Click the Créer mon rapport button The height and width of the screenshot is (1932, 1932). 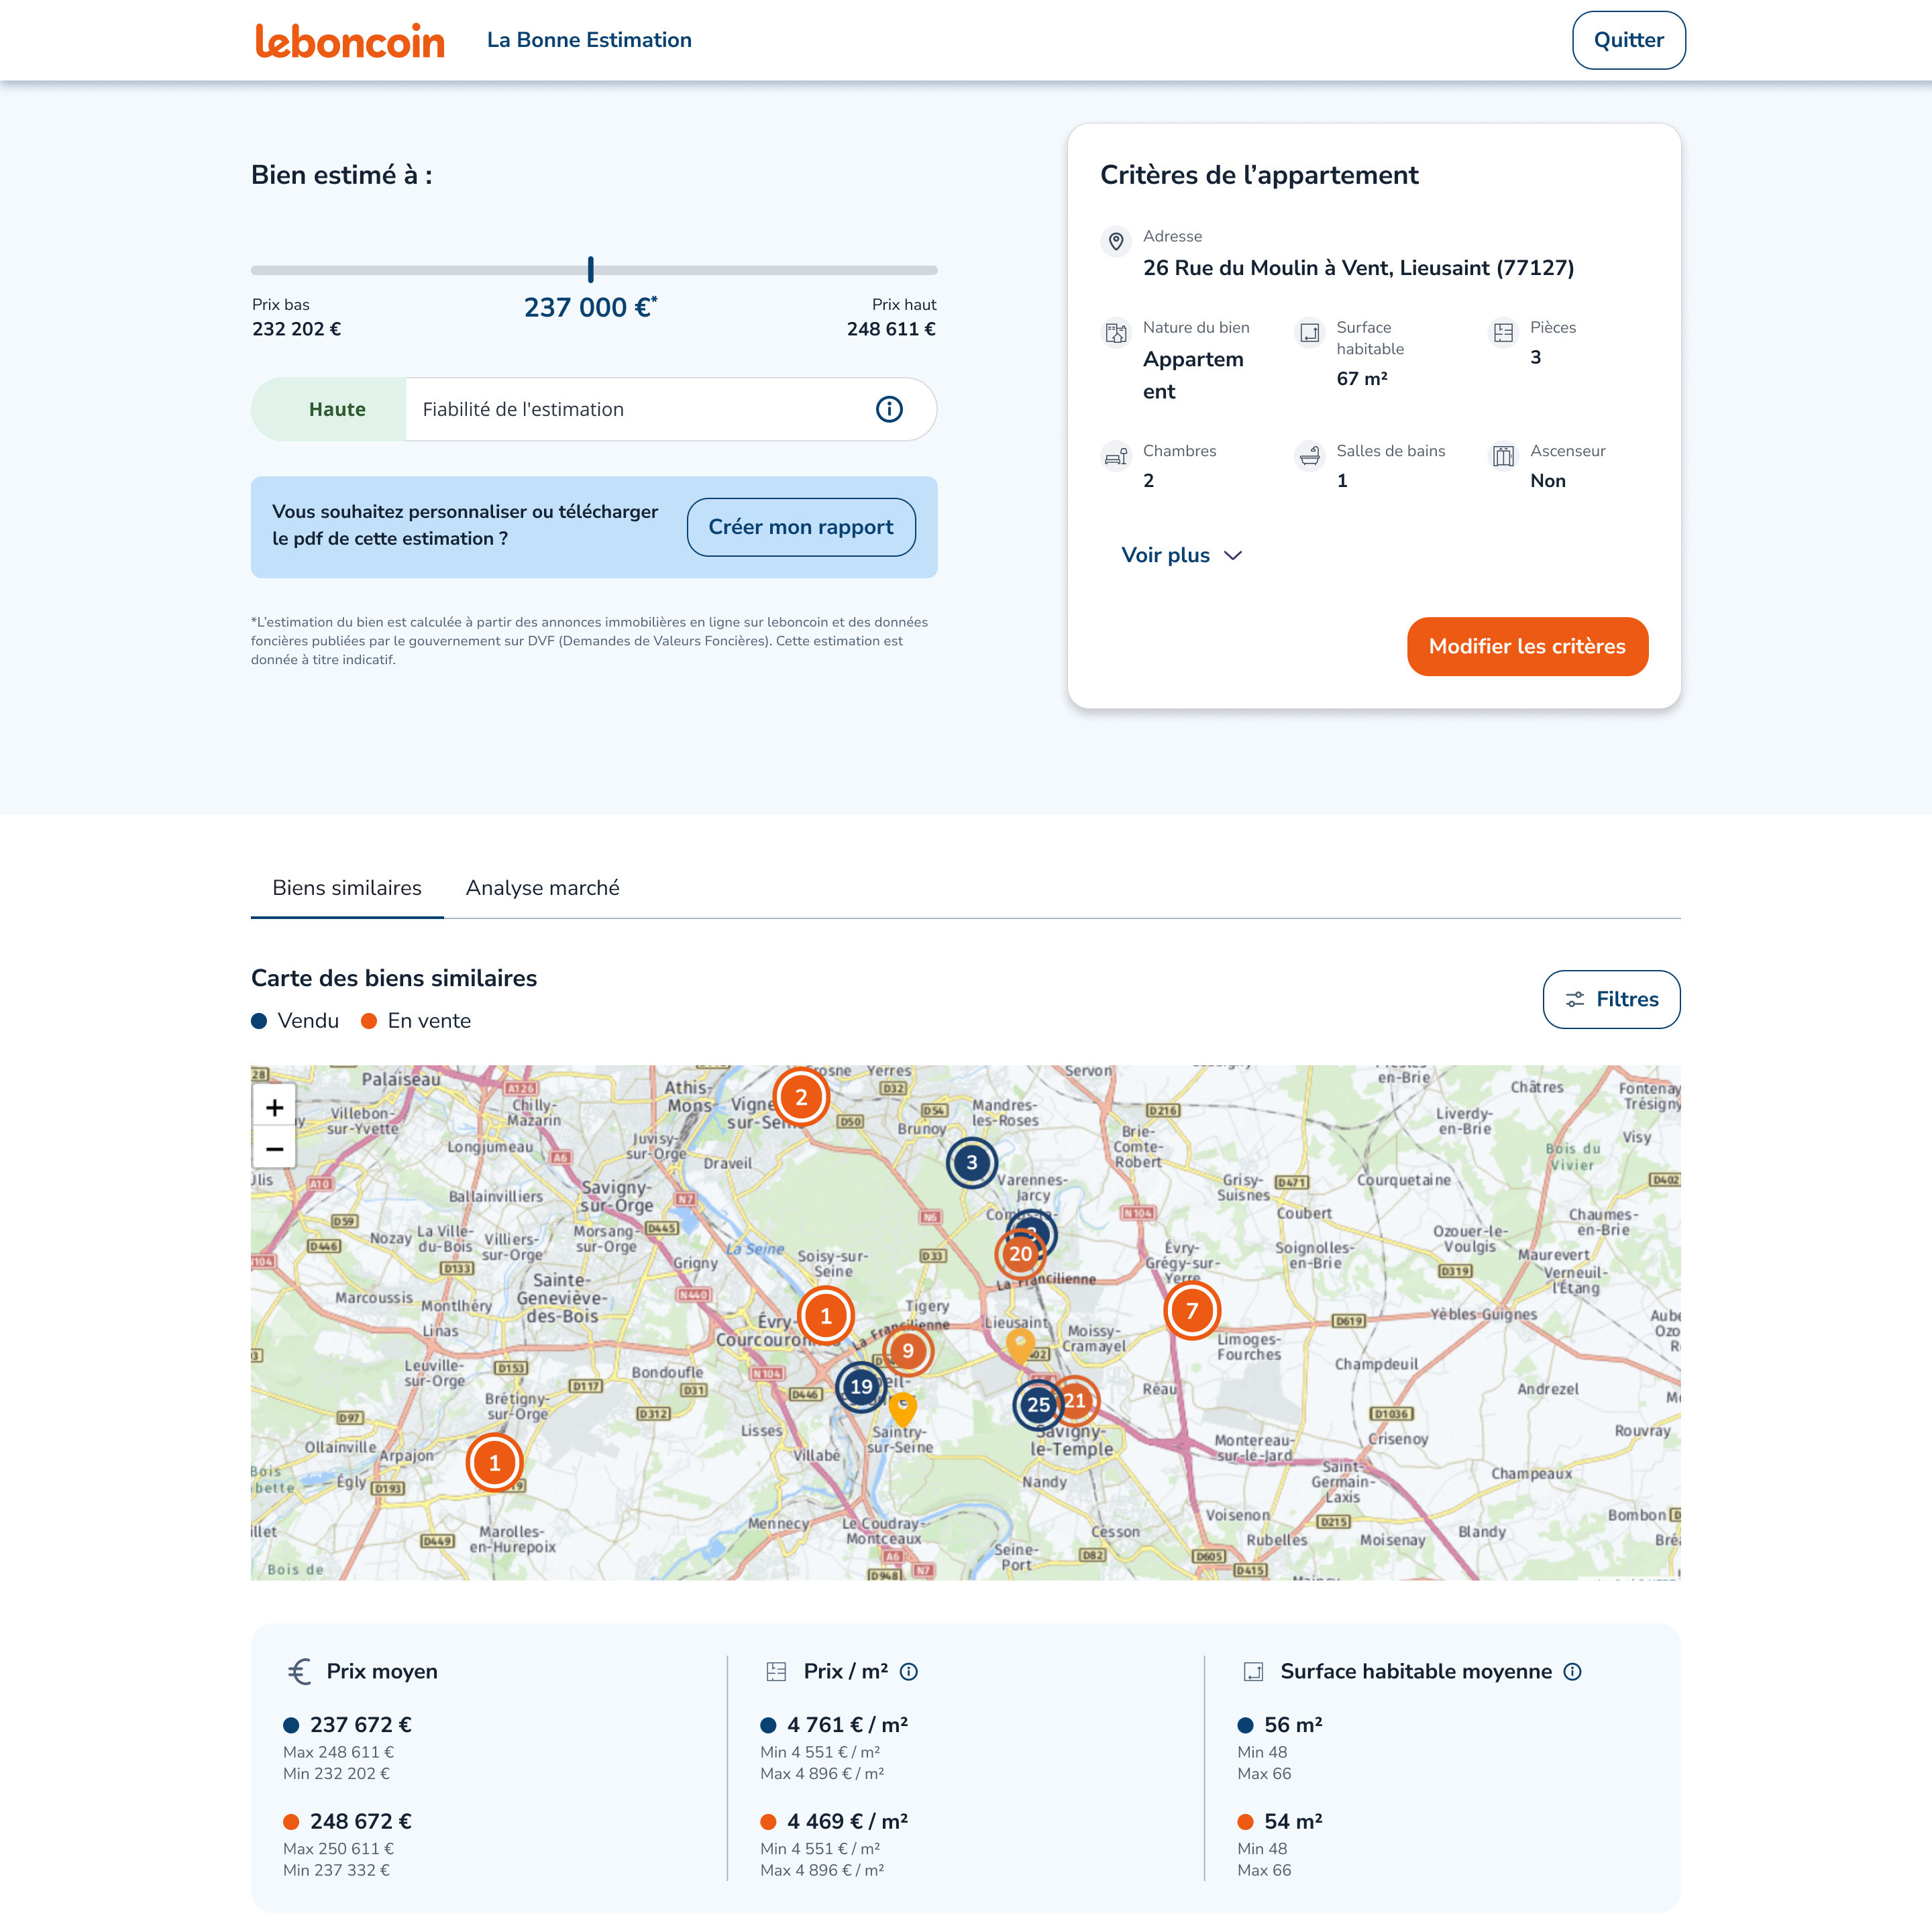(x=800, y=527)
